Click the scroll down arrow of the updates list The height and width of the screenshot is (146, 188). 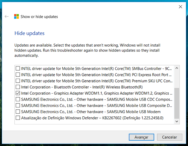click(x=177, y=121)
